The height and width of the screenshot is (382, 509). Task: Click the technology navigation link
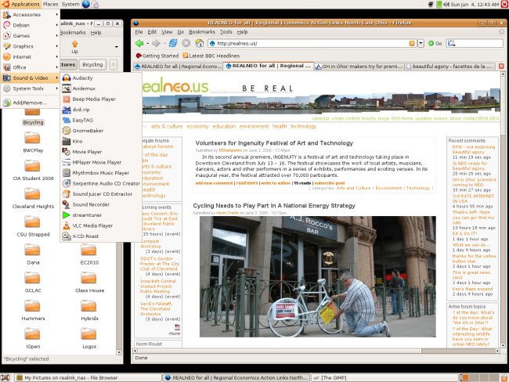click(x=303, y=126)
